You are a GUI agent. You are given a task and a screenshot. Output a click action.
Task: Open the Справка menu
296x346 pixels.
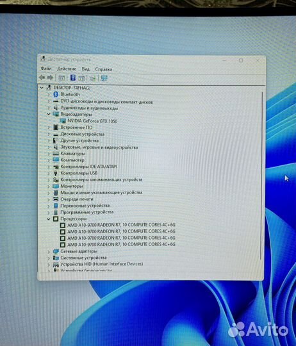[103, 69]
